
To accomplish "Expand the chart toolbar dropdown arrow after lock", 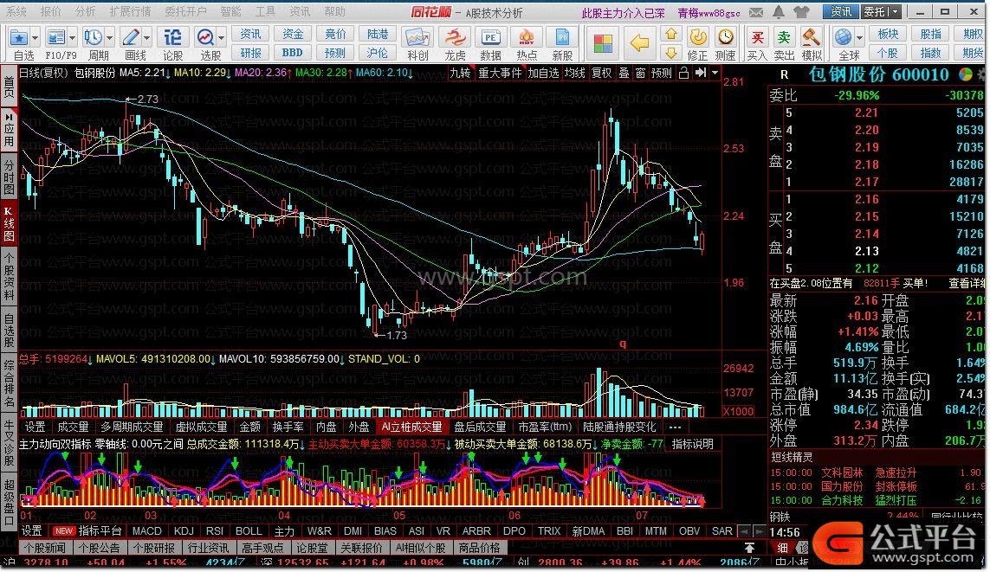I will (715, 74).
